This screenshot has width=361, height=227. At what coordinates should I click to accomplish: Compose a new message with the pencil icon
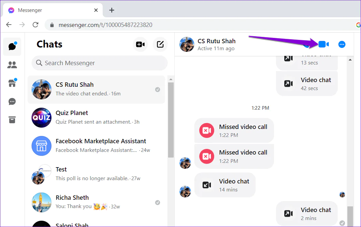(x=160, y=44)
